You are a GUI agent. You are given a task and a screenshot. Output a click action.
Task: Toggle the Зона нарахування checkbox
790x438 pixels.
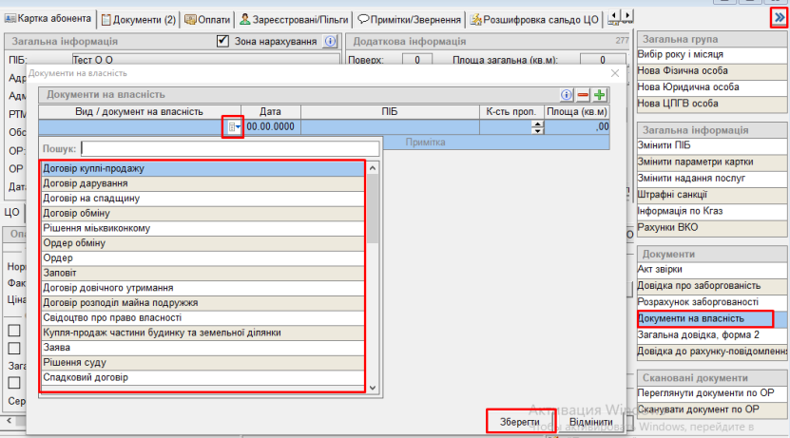(223, 42)
